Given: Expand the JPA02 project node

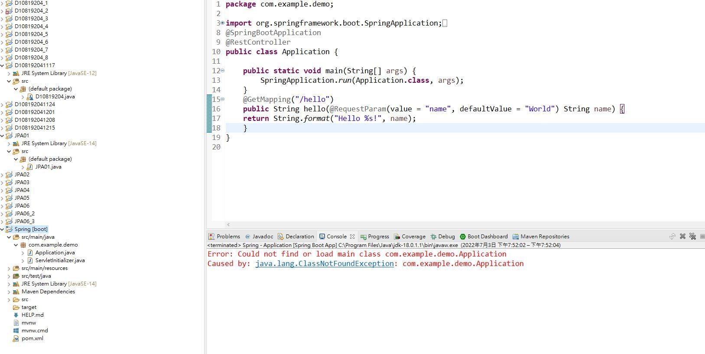Looking at the screenshot, I should tap(2, 175).
